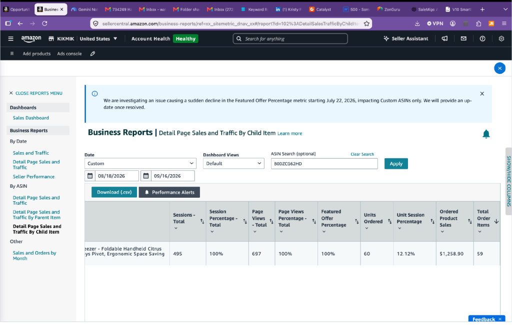Click the Search for anything box
This screenshot has width=512, height=325.
pyautogui.click(x=290, y=38)
